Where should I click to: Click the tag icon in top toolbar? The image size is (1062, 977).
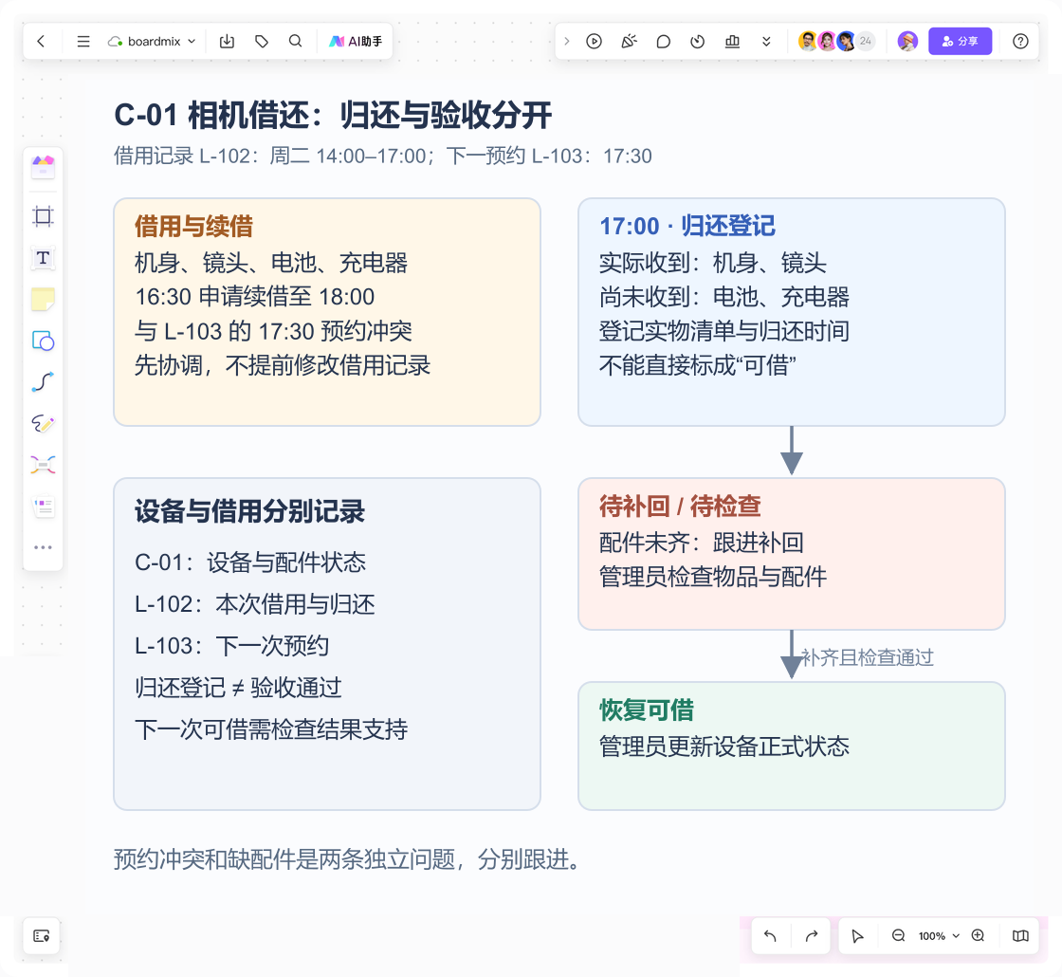pyautogui.click(x=262, y=42)
